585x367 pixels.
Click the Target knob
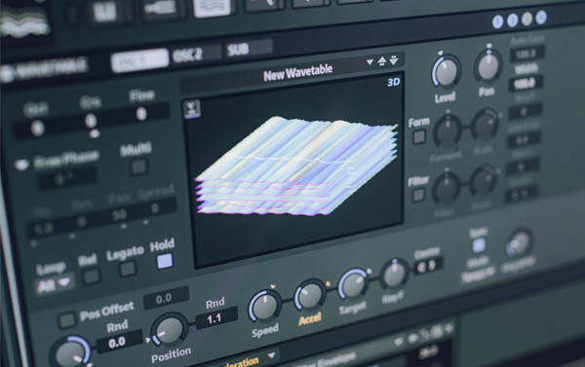tap(352, 284)
